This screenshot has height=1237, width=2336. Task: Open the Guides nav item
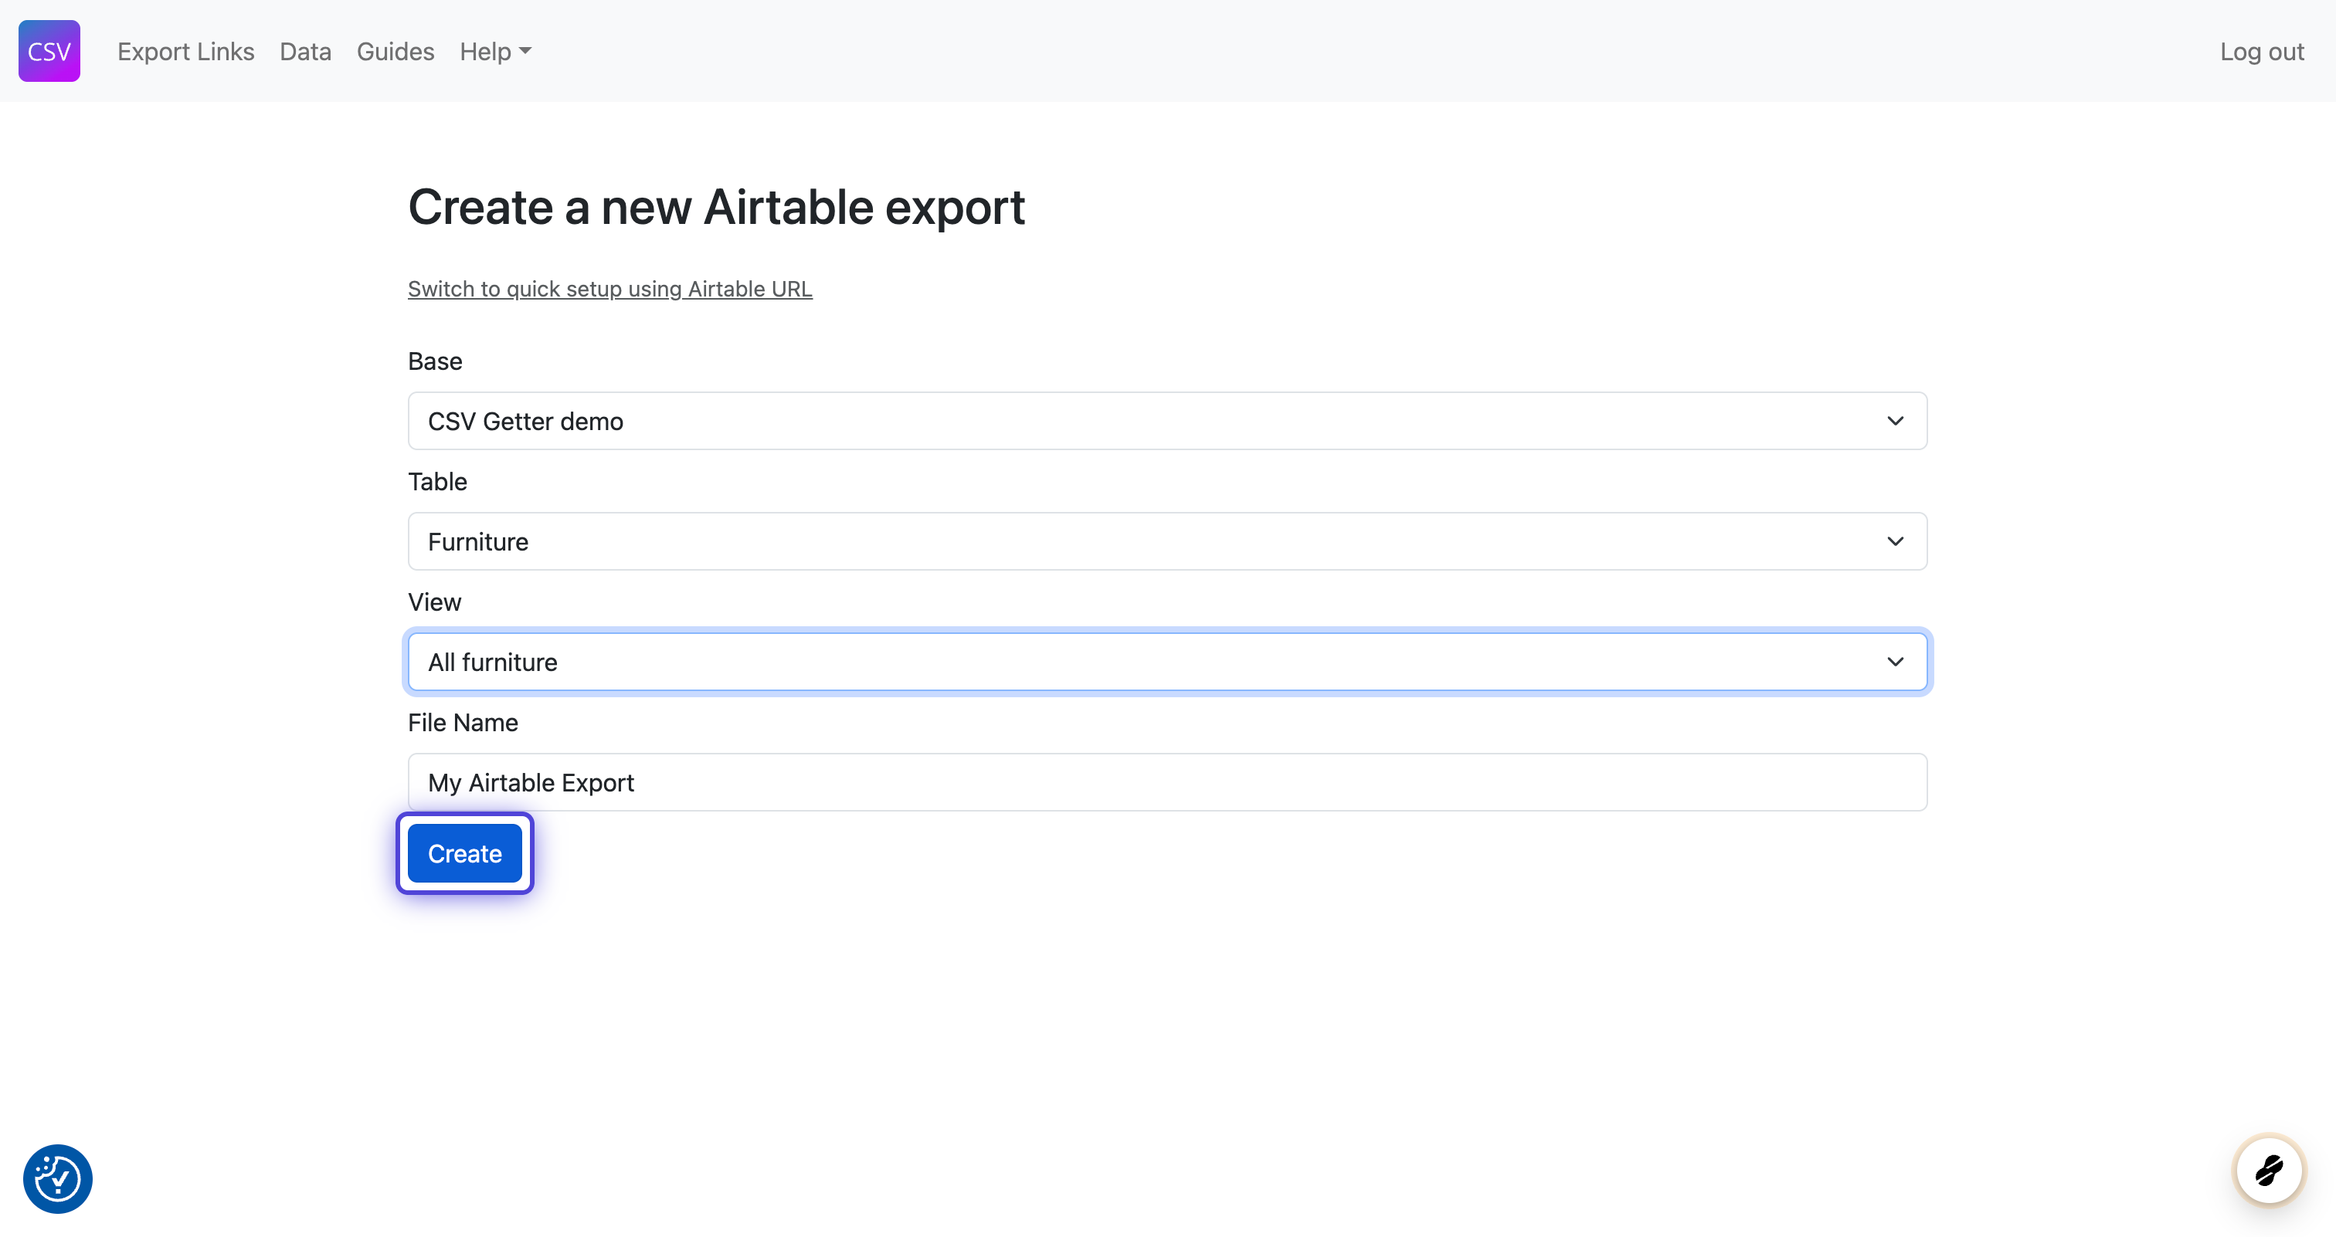(395, 52)
